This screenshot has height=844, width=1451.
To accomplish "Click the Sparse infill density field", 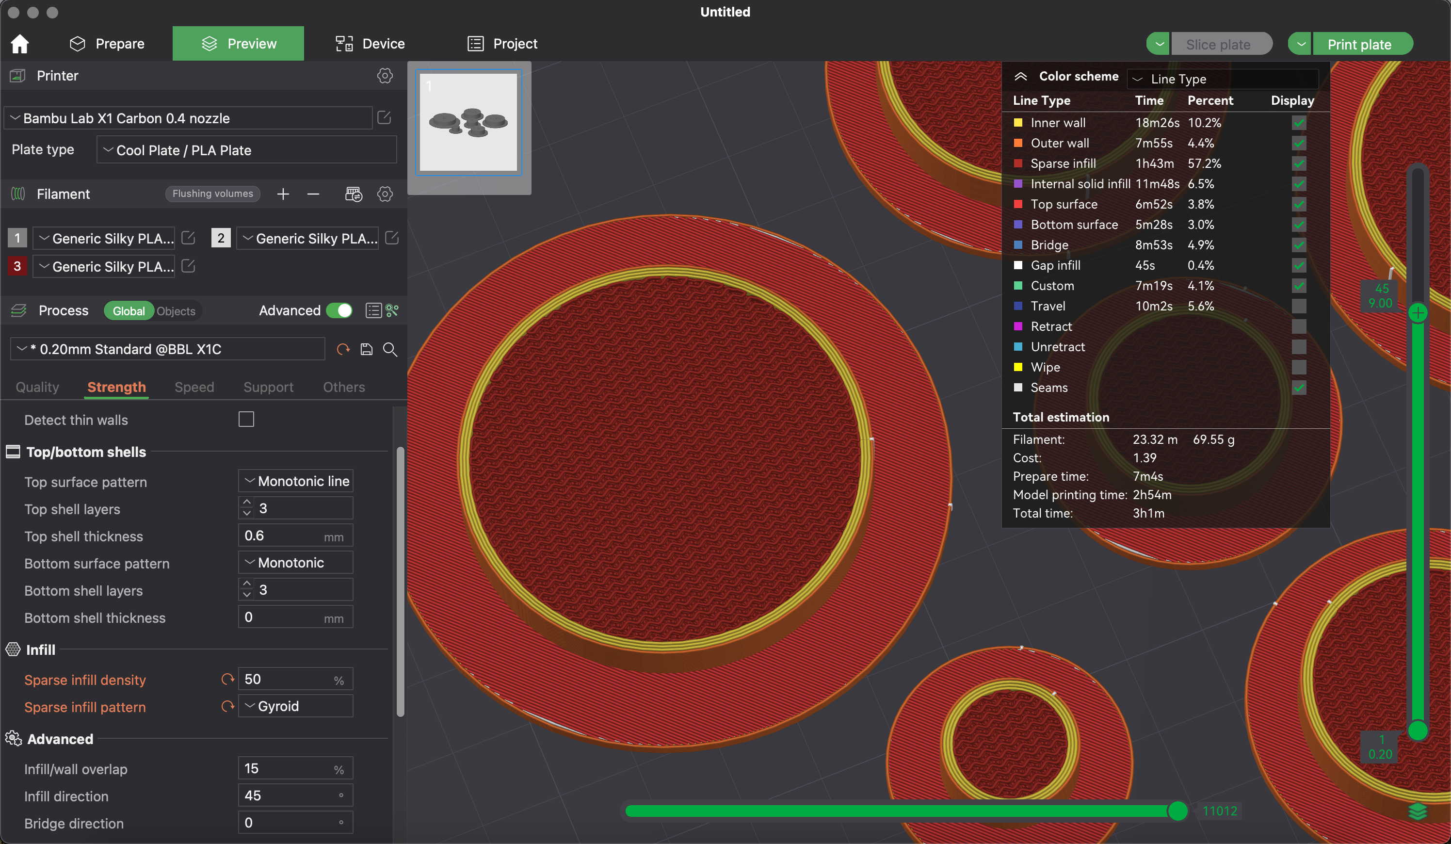I will point(295,680).
